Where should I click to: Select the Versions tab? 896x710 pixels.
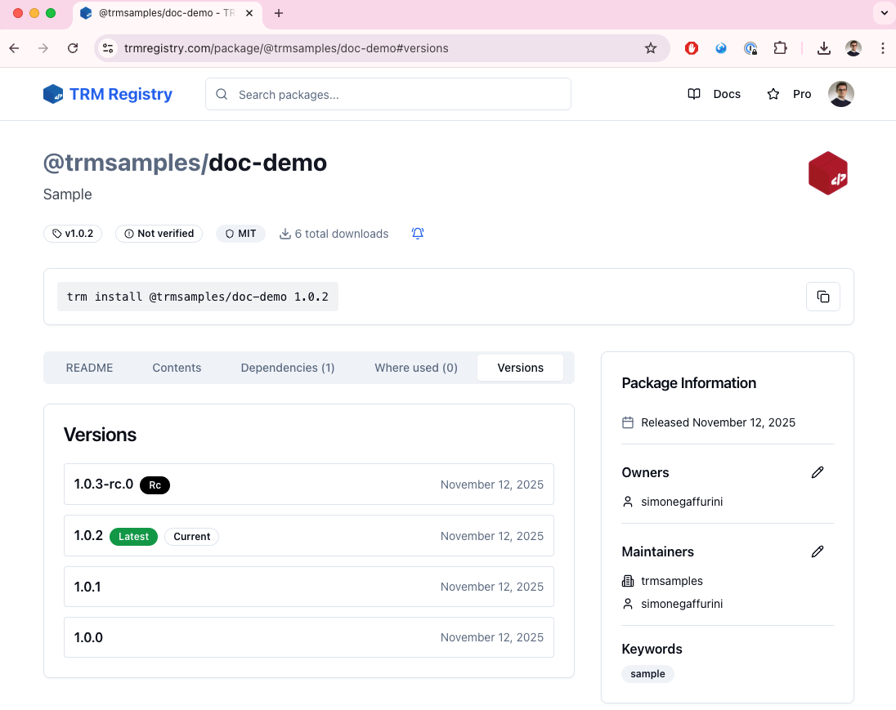pyautogui.click(x=520, y=368)
